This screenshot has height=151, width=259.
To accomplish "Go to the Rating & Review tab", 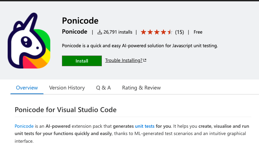I will pyautogui.click(x=141, y=87).
